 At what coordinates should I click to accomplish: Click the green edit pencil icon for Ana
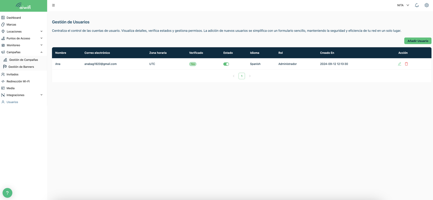tap(400, 64)
